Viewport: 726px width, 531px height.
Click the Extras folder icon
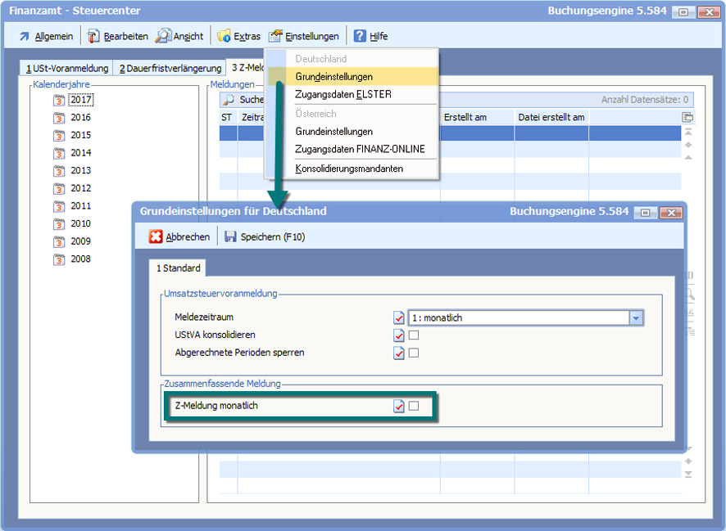(224, 36)
